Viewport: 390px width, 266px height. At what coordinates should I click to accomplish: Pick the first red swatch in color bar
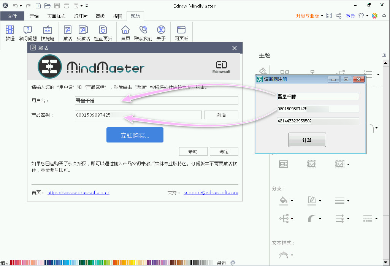(x=12, y=263)
